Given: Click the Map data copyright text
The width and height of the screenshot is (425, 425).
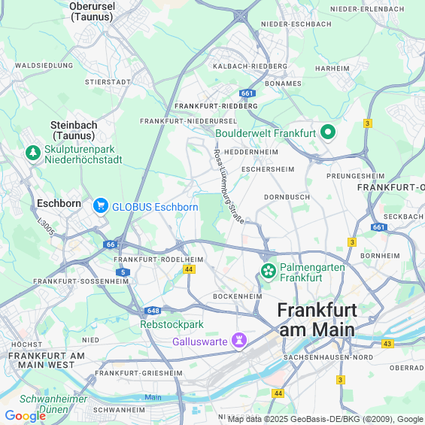Looking at the screenshot, I should pos(326,419).
